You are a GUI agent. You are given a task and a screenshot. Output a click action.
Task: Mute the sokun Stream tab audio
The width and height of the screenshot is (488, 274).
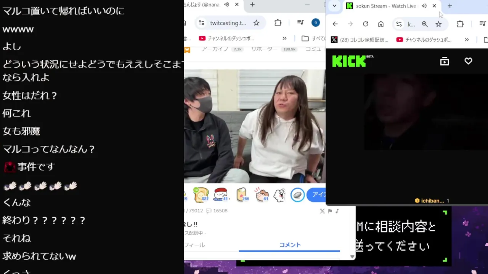point(424,6)
